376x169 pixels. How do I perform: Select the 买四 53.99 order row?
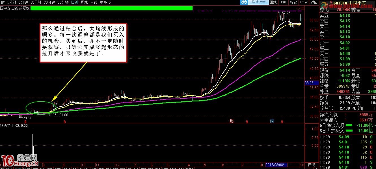[347, 59]
